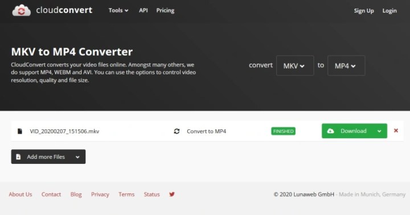The image size is (410, 215).
Task: Click the Login link
Action: (x=389, y=11)
